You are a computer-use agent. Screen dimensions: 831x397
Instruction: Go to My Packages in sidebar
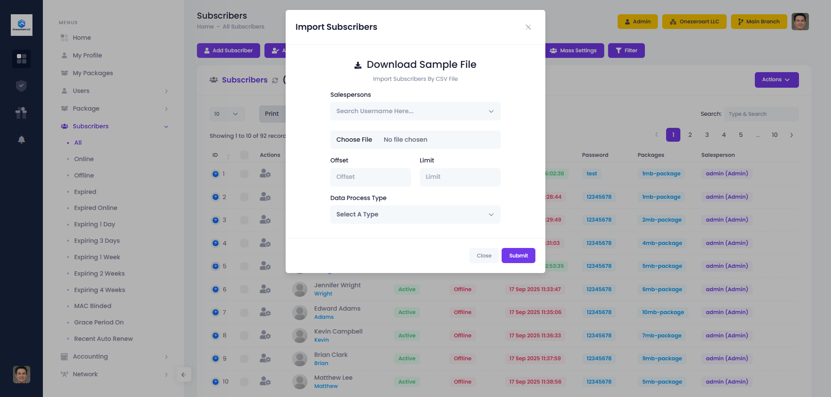[x=93, y=73]
